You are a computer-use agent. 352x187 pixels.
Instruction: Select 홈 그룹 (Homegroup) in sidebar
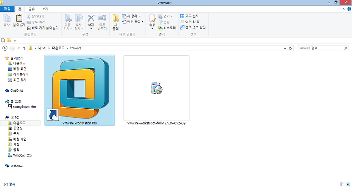[13, 102]
